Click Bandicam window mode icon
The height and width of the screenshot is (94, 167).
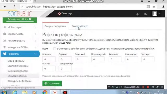113,87
